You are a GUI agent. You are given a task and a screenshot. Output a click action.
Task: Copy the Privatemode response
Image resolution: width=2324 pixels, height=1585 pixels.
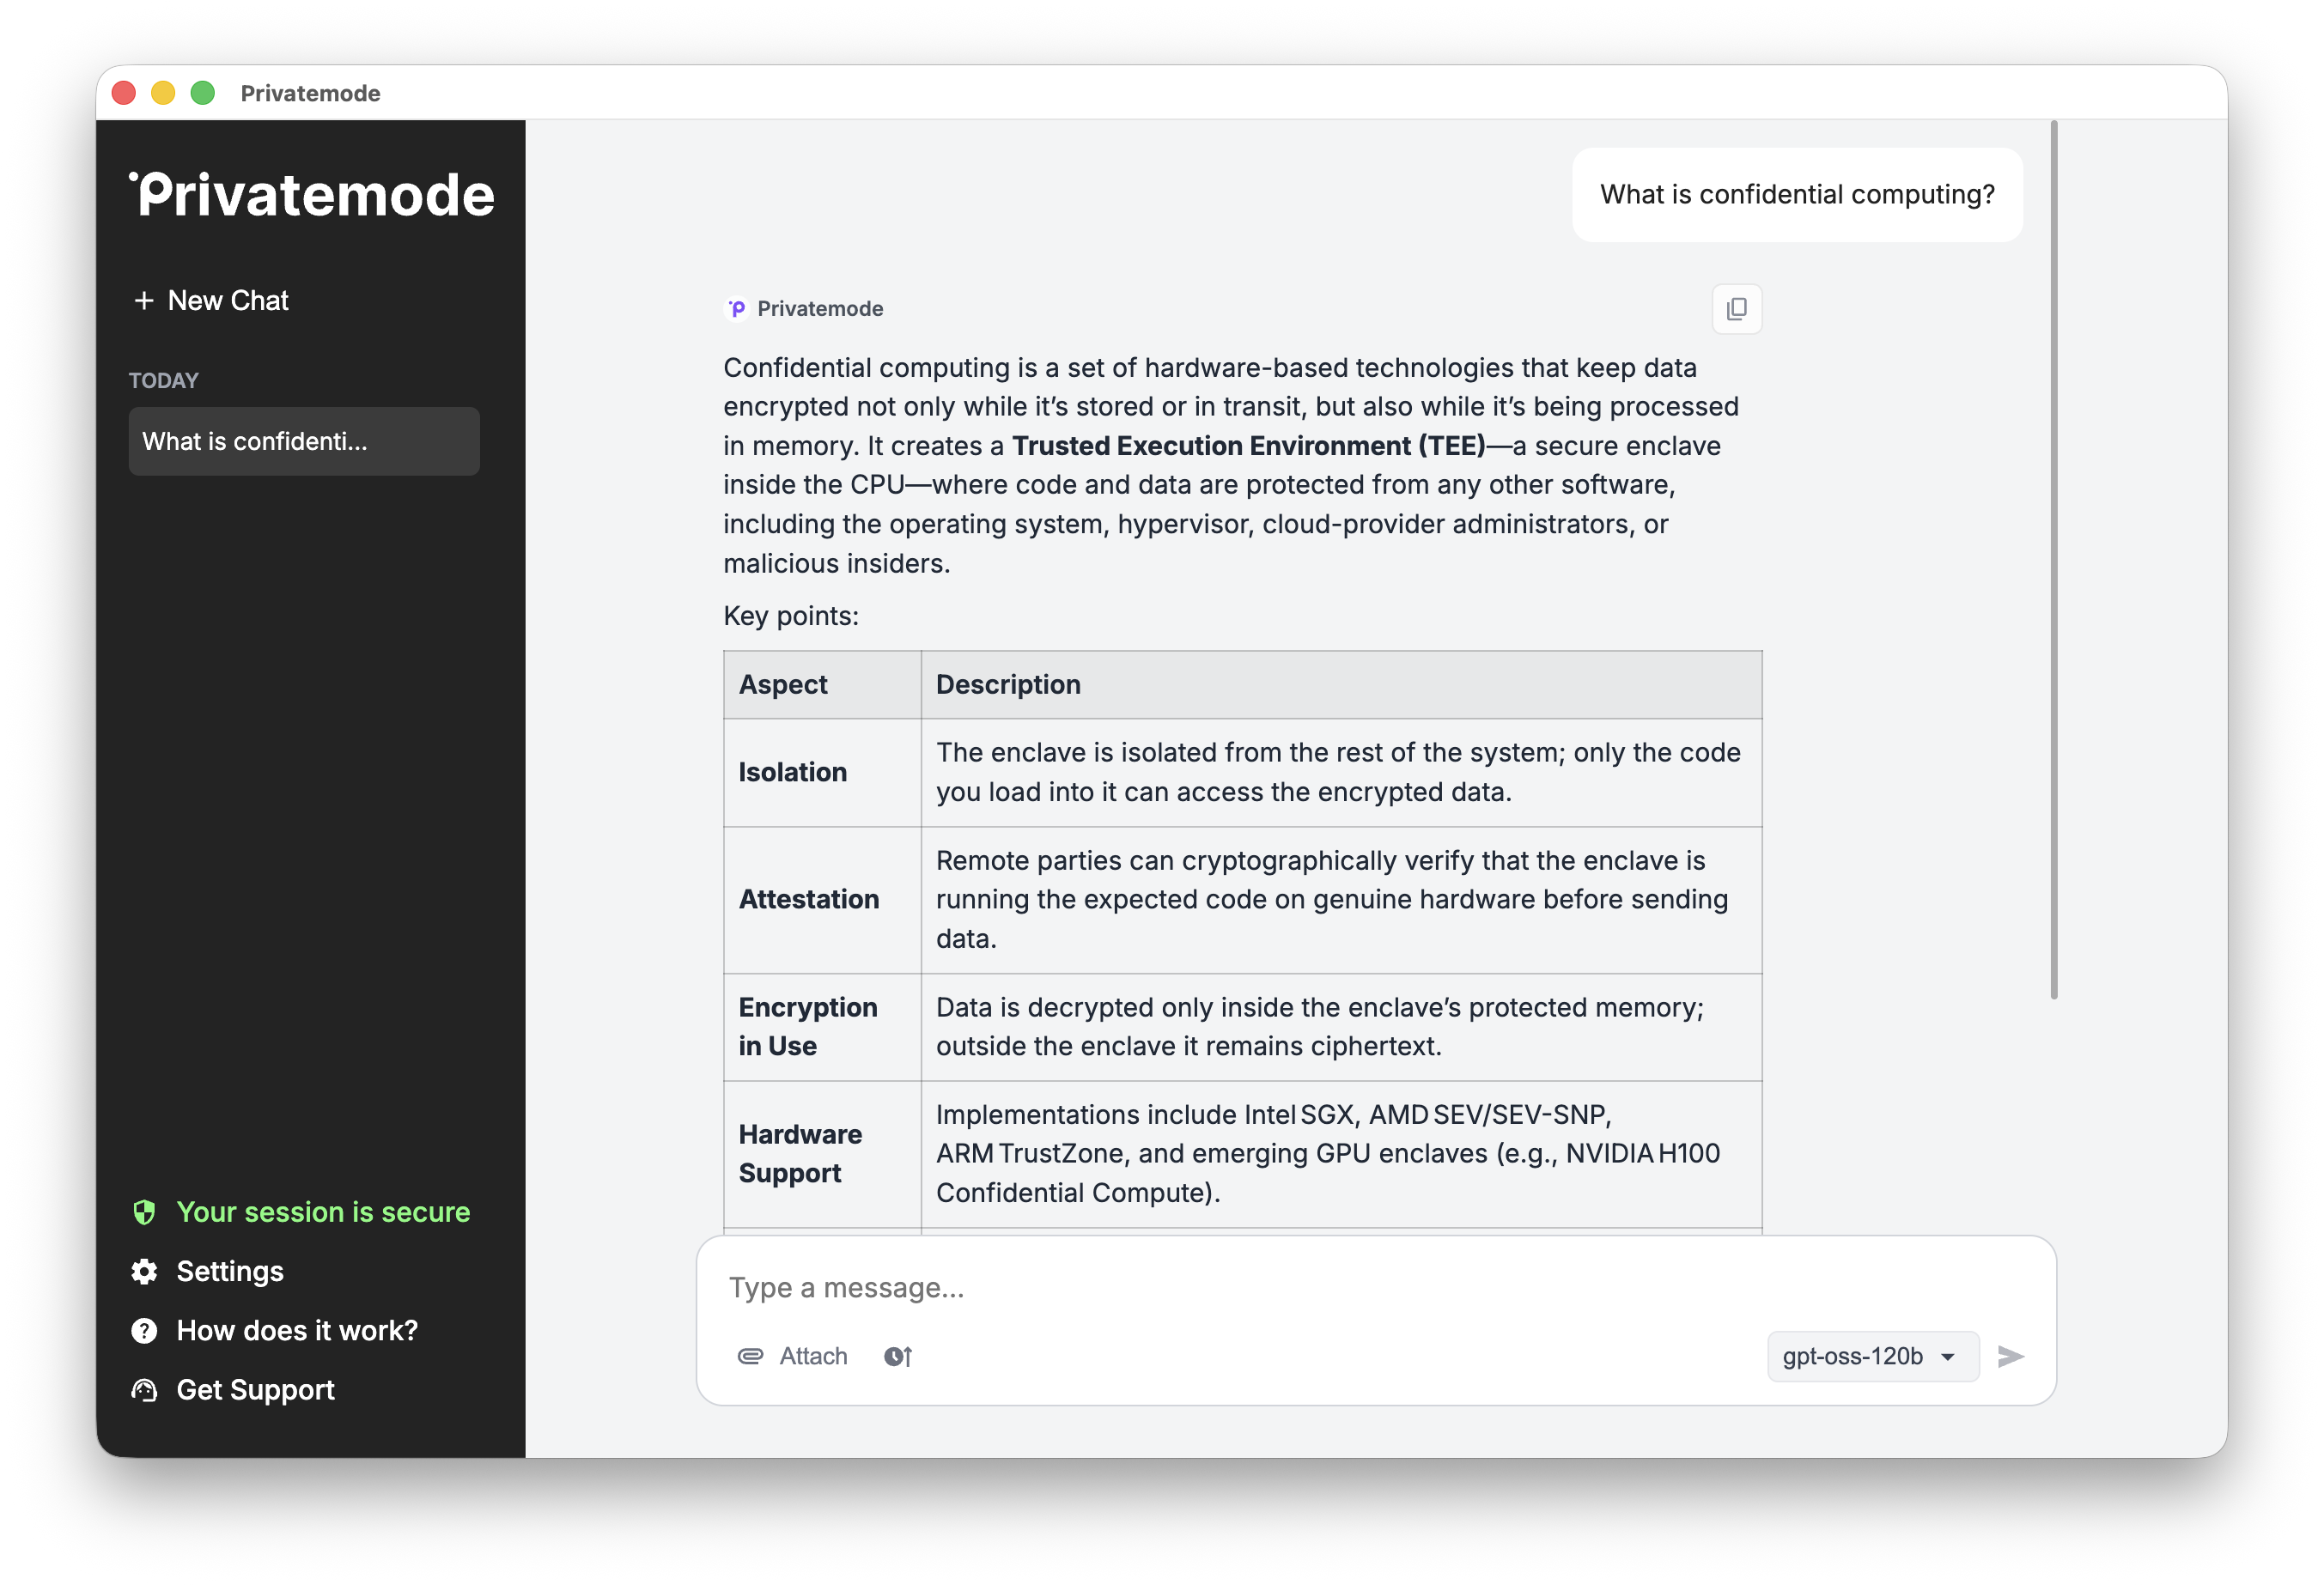[1737, 309]
